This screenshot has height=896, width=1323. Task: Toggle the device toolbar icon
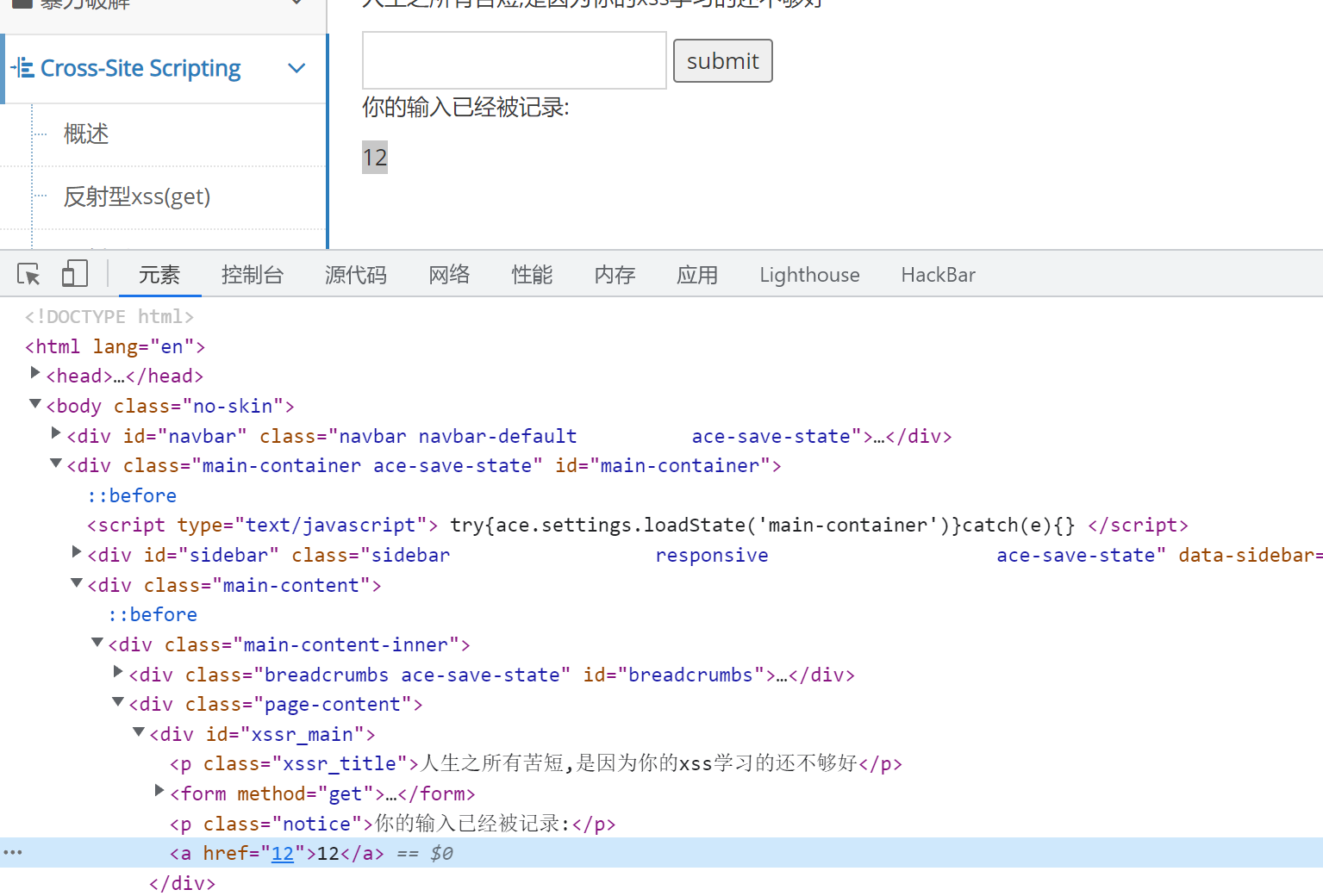coord(75,274)
